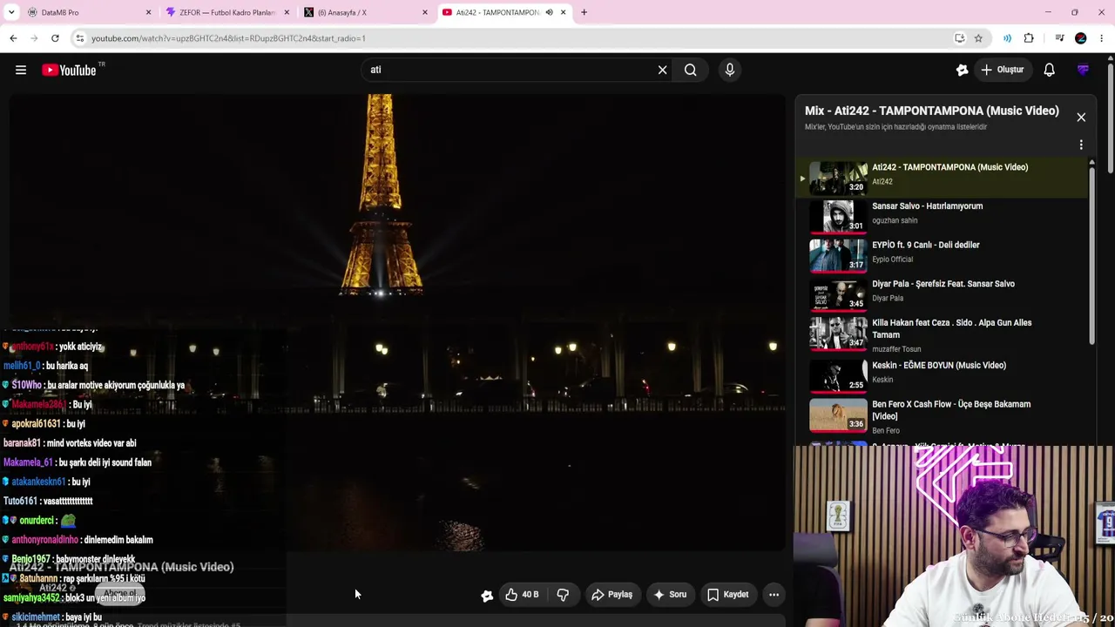Click 'Keskin - EĞME BOYUN (Music Video)' title

938,366
